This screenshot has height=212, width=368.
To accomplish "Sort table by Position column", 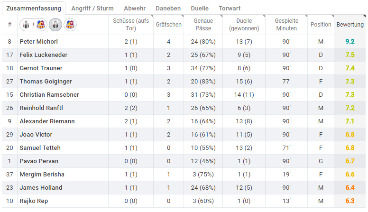I will pos(321,25).
